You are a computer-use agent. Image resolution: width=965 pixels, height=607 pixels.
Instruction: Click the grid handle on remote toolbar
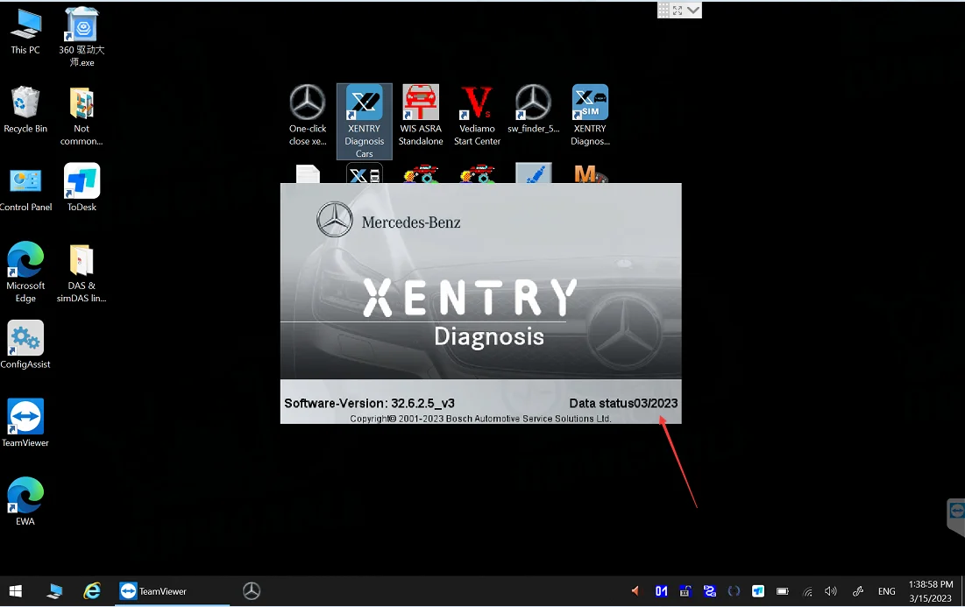(663, 10)
